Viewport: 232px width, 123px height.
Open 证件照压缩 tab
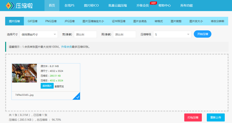click(119, 21)
